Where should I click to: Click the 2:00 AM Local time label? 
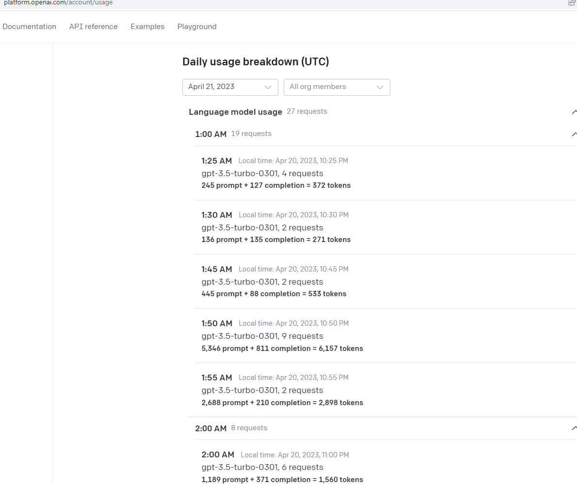(x=293, y=454)
